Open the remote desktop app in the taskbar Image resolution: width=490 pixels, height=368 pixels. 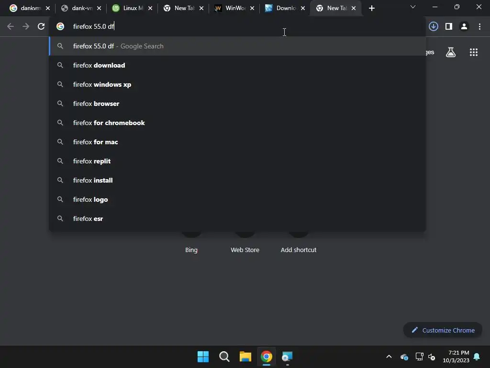288,356
